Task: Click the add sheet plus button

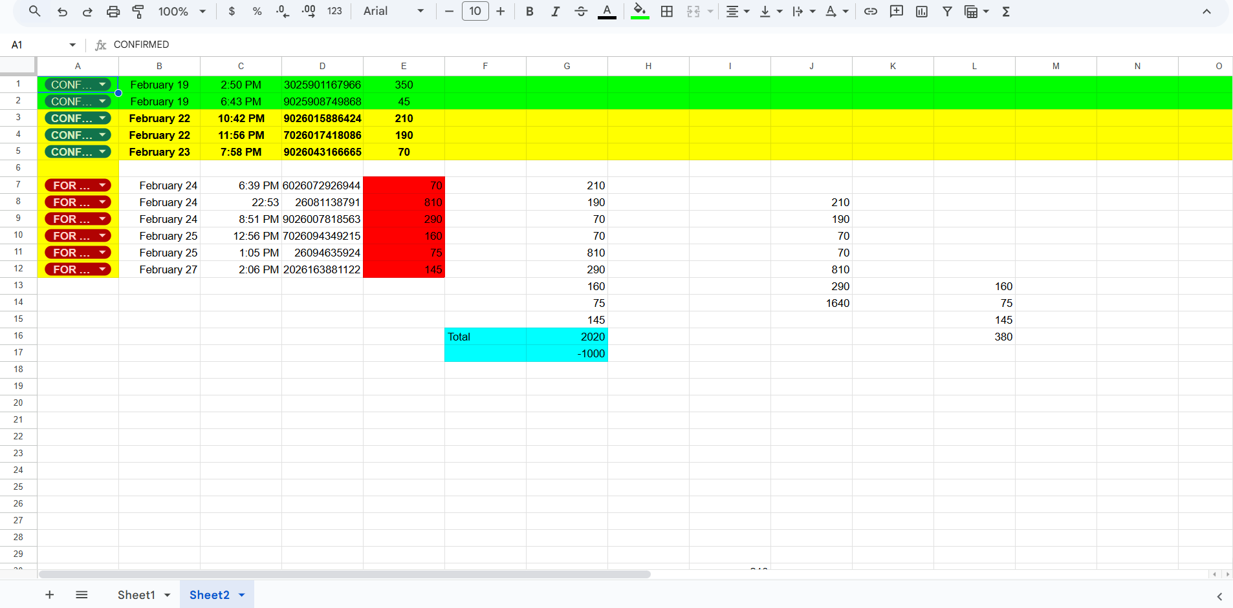Action: click(x=49, y=594)
